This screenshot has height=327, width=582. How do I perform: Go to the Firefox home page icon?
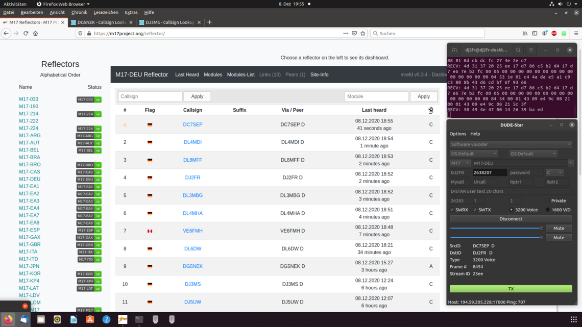(36, 33)
